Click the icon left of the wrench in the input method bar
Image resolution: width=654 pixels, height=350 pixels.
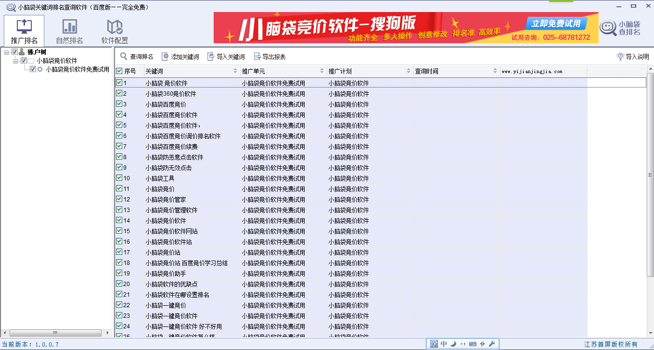(x=482, y=344)
